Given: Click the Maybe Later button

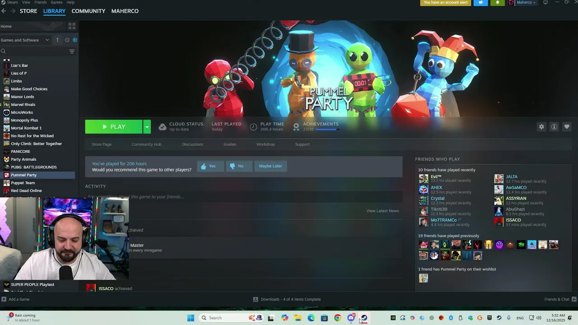Looking at the screenshot, I should 270,166.
